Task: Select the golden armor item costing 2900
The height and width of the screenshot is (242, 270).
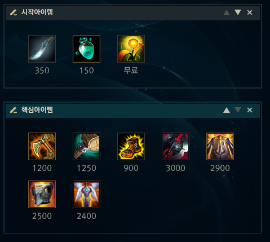Action: 220,146
